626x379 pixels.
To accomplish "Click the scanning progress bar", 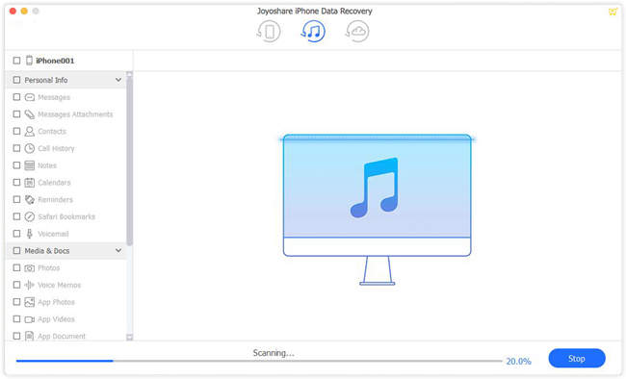I will (x=259, y=361).
